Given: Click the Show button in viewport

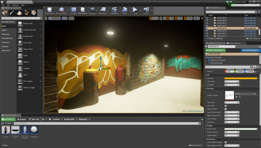Looking at the screenshot, I should coord(71,18).
